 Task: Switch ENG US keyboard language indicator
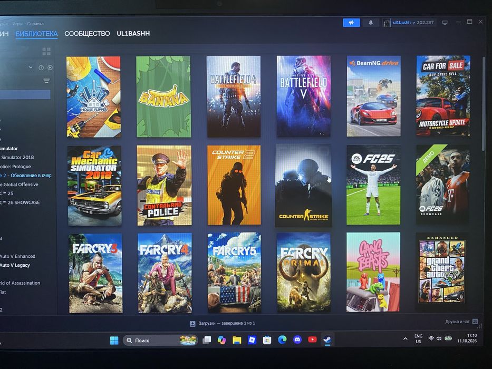click(x=418, y=338)
